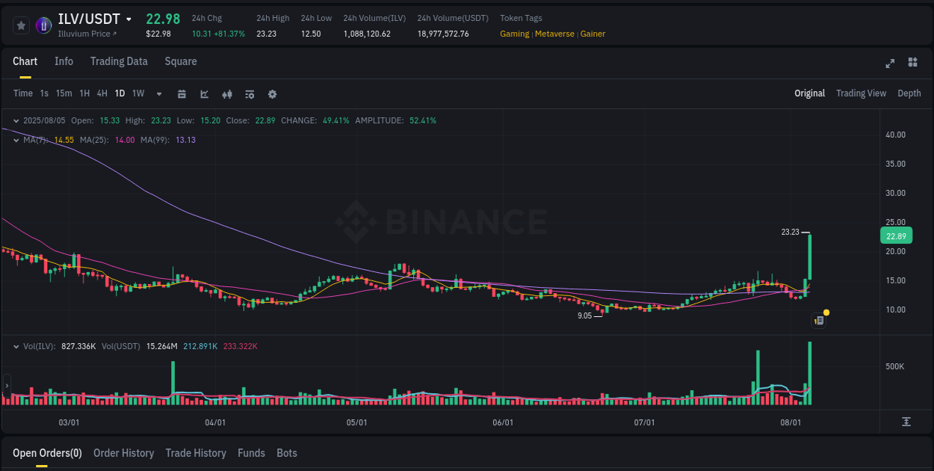The height and width of the screenshot is (471, 934).
Task: Select the line chart drawing tool icon
Action: pos(204,94)
